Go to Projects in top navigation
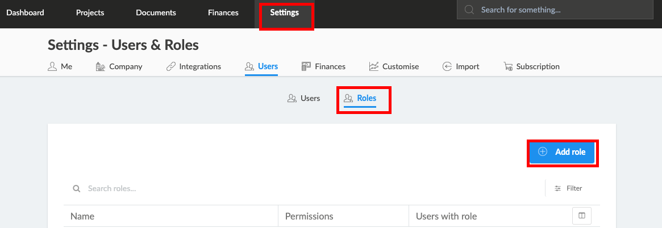 pos(90,12)
